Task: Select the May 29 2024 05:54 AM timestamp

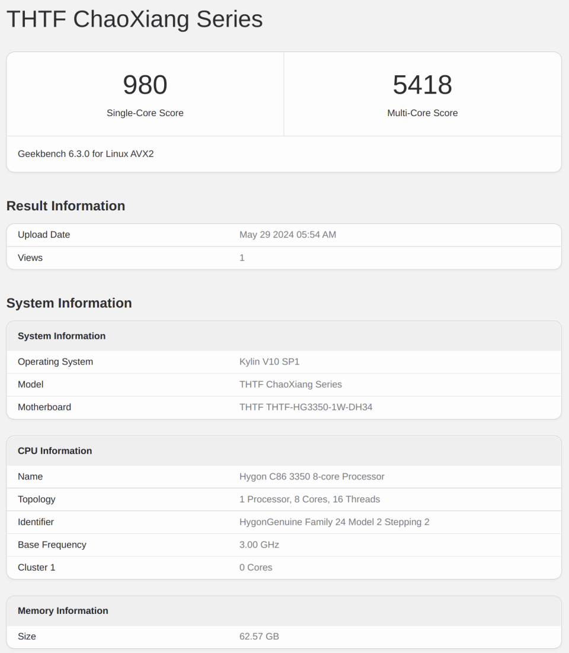Action: coord(288,235)
